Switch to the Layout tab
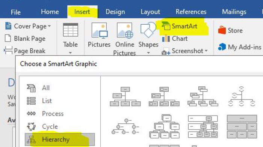Image resolution: width=263 pixels, height=147 pixels. pyautogui.click(x=150, y=12)
